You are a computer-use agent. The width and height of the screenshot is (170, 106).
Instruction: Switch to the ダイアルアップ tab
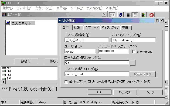coord(110,28)
